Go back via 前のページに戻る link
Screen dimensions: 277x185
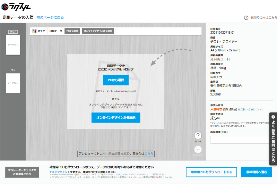(x=50, y=17)
